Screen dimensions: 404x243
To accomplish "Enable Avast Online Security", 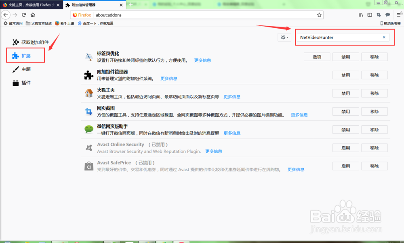I will [346, 148].
